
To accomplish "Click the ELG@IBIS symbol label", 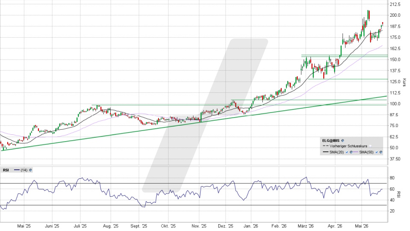I will coord(331,141).
